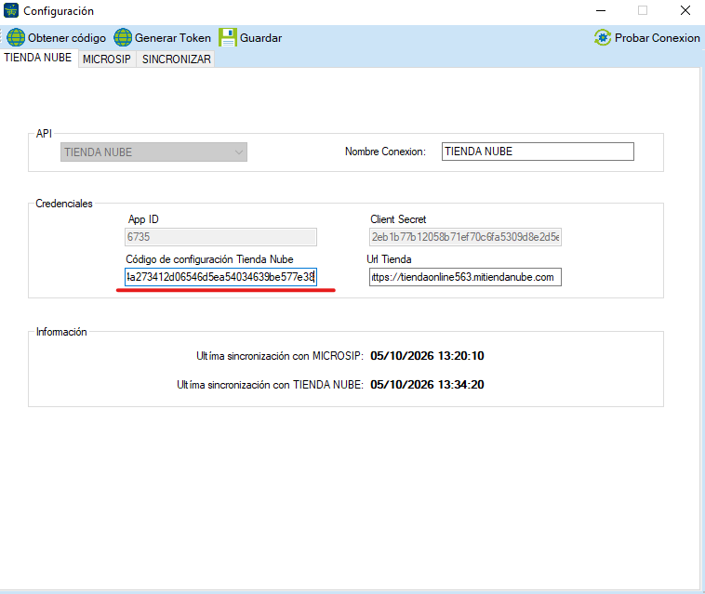The height and width of the screenshot is (594, 705).
Task: Click the App ID field showing 6735
Action: tap(220, 237)
